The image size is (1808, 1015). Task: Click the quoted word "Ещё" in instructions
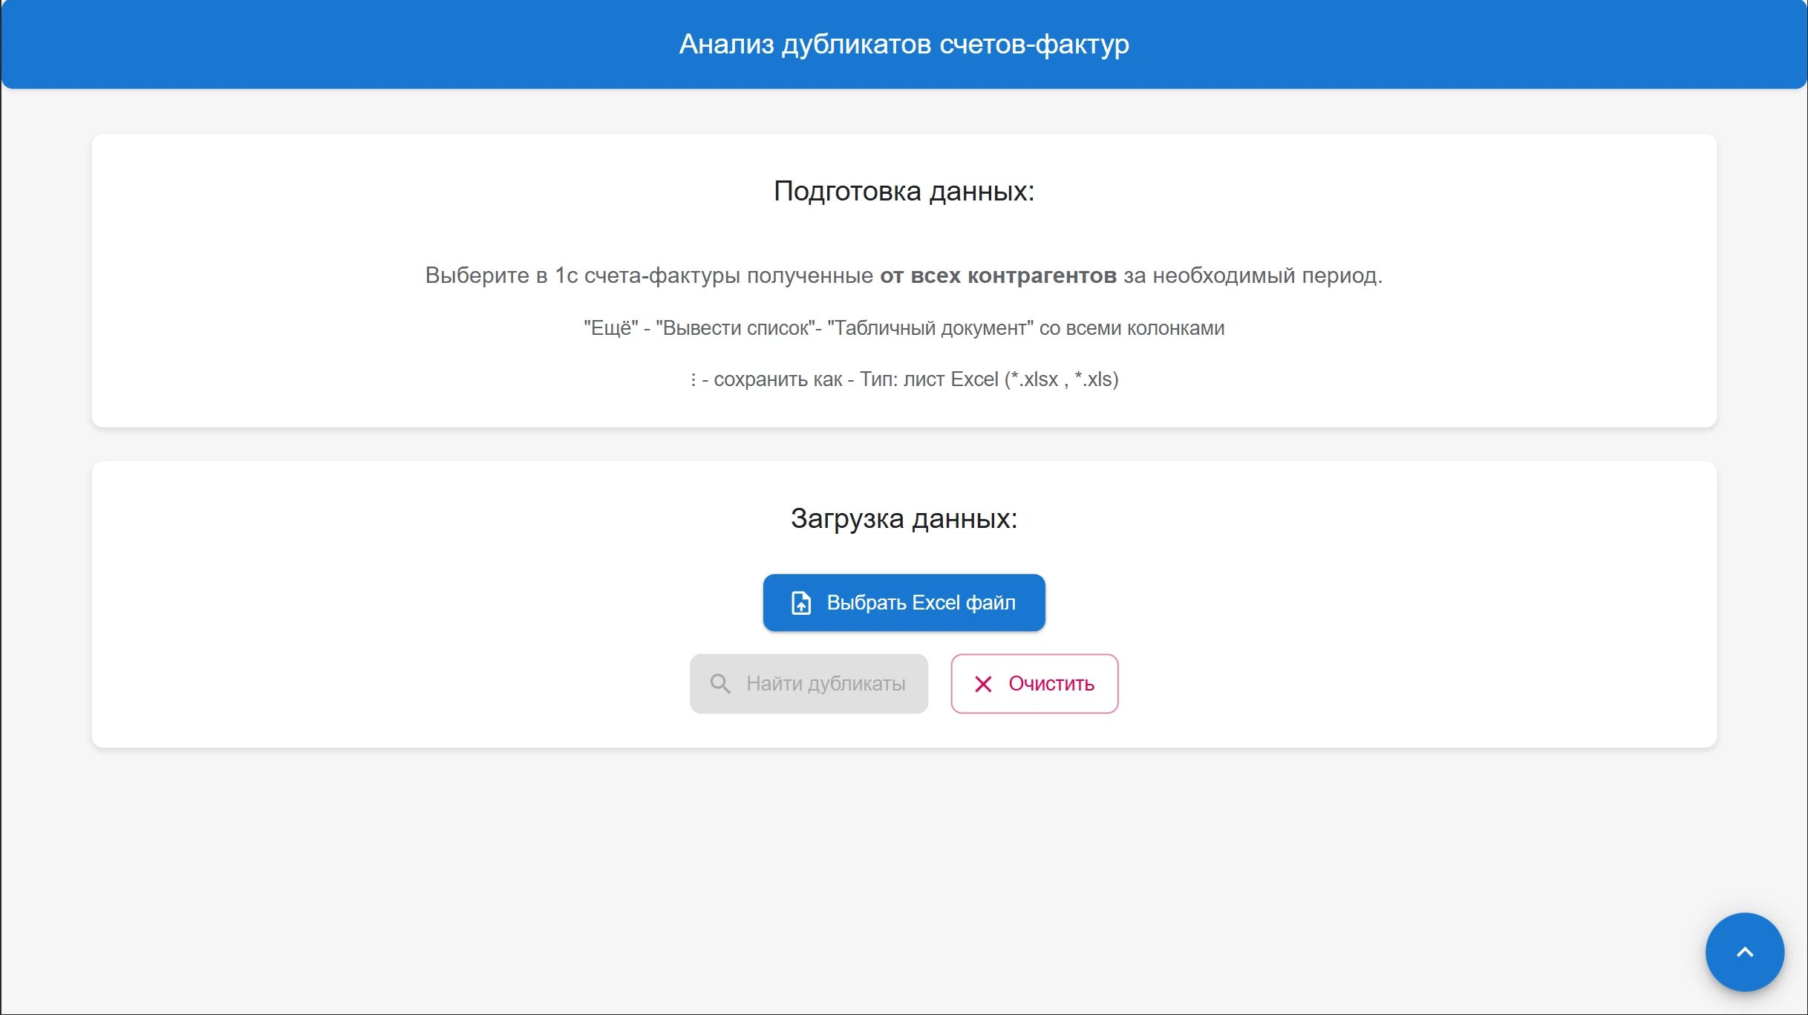coord(610,328)
